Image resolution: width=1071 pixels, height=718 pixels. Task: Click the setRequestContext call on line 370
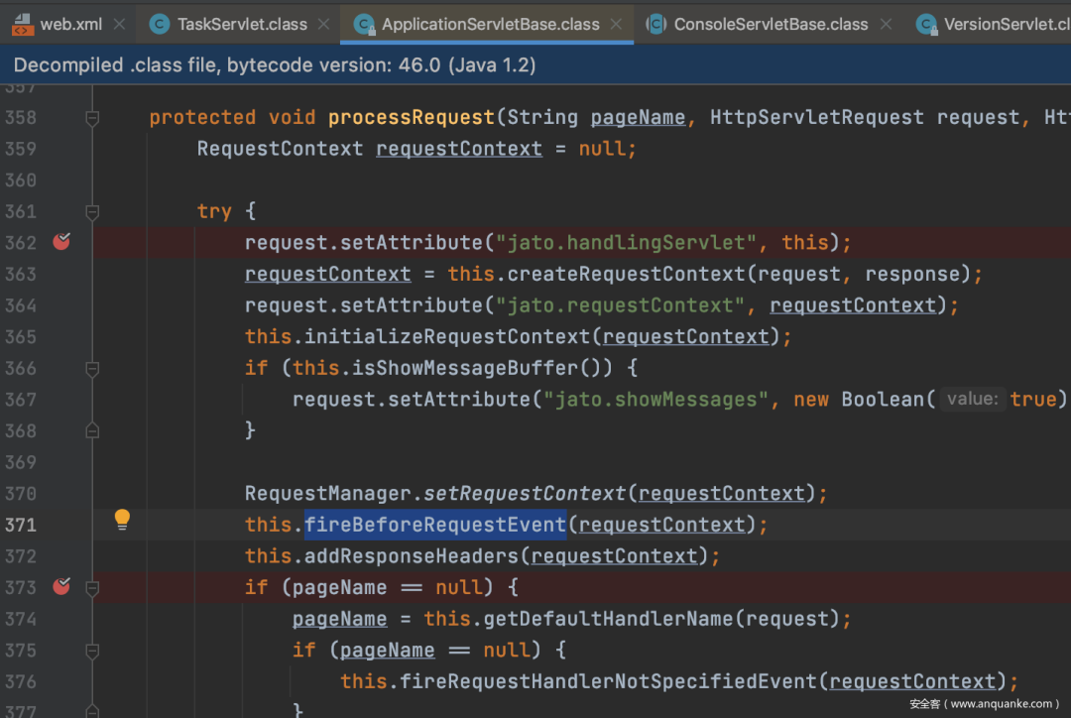[524, 493]
